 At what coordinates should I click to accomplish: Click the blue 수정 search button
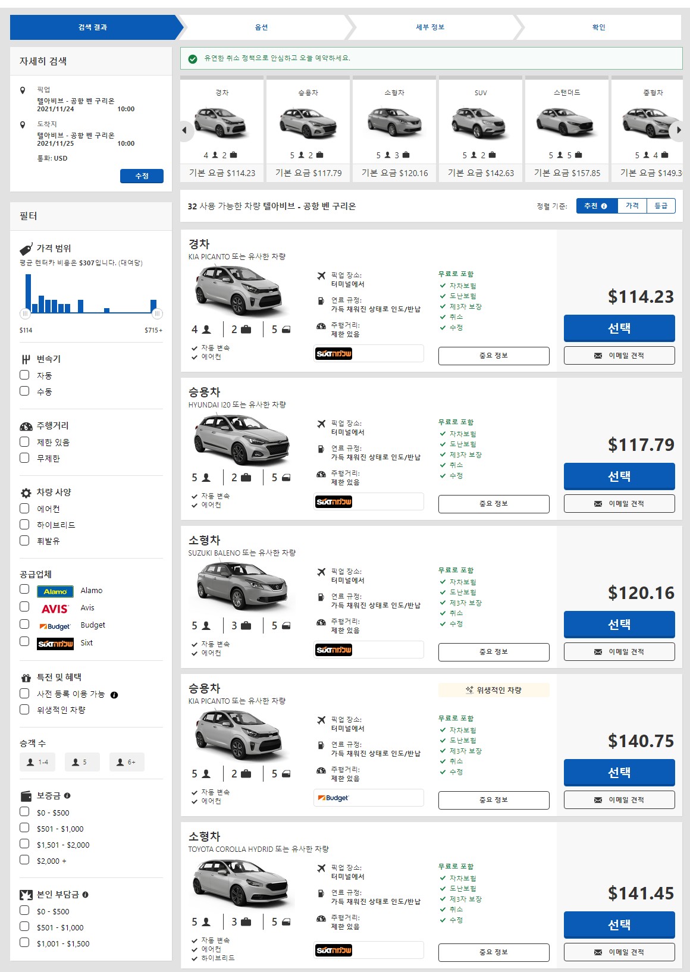(x=142, y=176)
